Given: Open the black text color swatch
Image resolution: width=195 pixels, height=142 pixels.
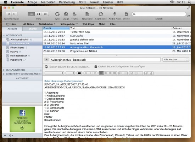Looking at the screenshot, I should pos(79,73).
